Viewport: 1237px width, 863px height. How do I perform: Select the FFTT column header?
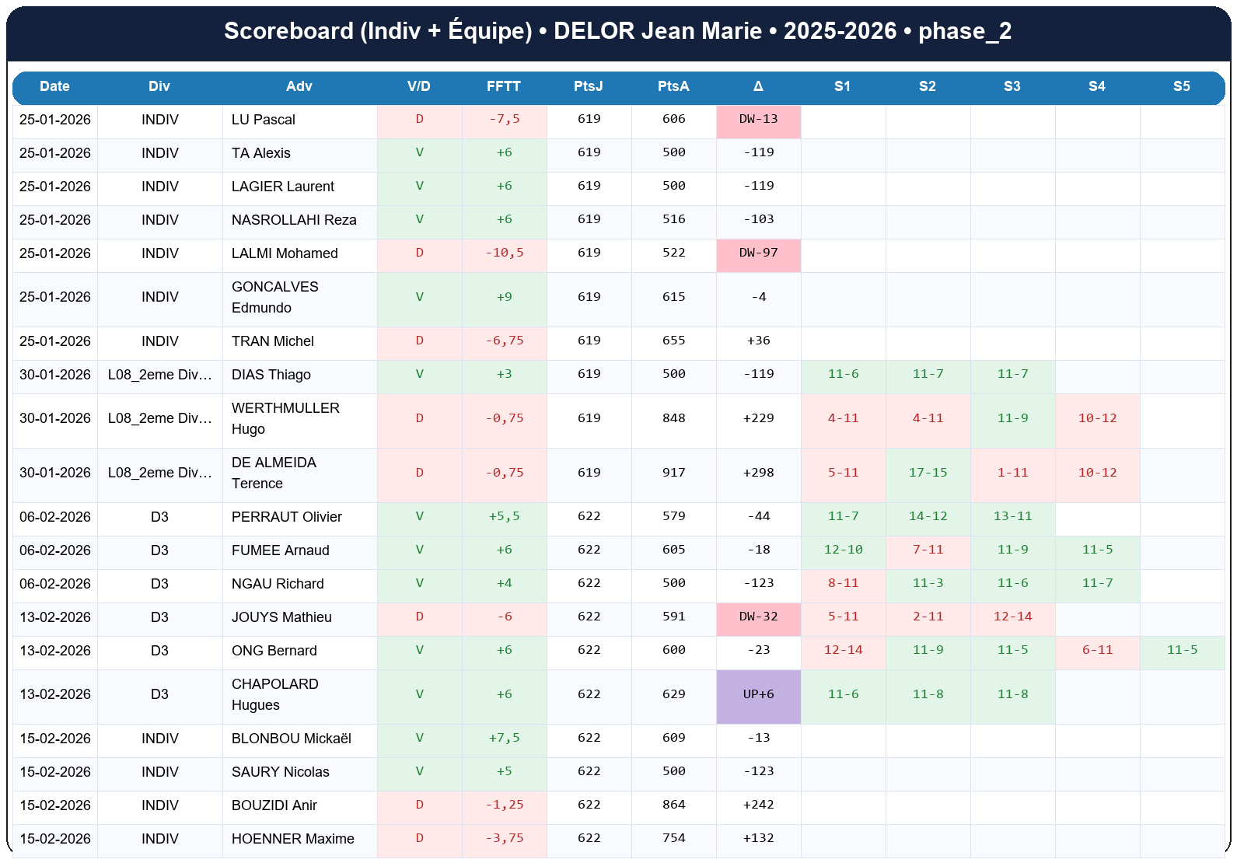(503, 86)
